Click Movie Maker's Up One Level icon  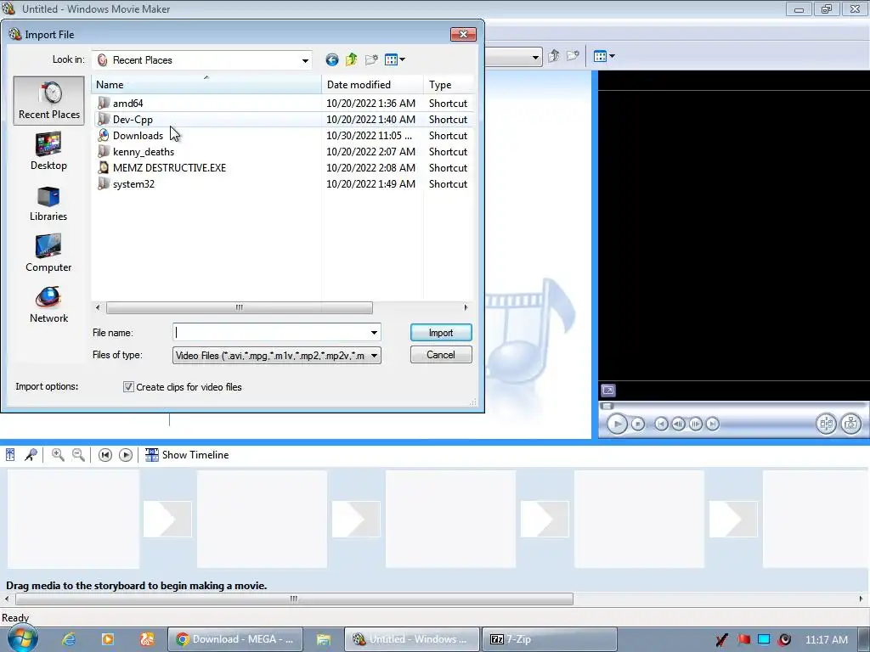pos(554,56)
